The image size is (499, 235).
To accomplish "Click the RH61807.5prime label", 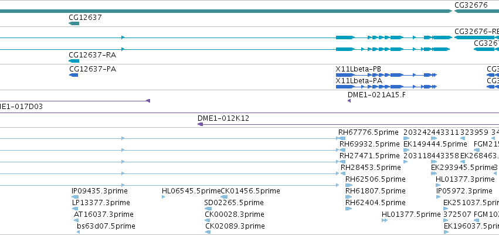I will pyautogui.click(x=375, y=191).
